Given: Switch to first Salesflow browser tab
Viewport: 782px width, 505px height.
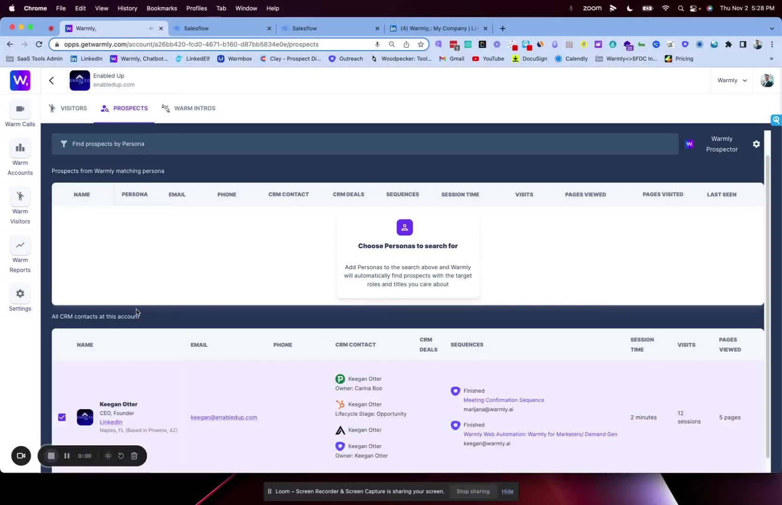Looking at the screenshot, I should tap(222, 29).
